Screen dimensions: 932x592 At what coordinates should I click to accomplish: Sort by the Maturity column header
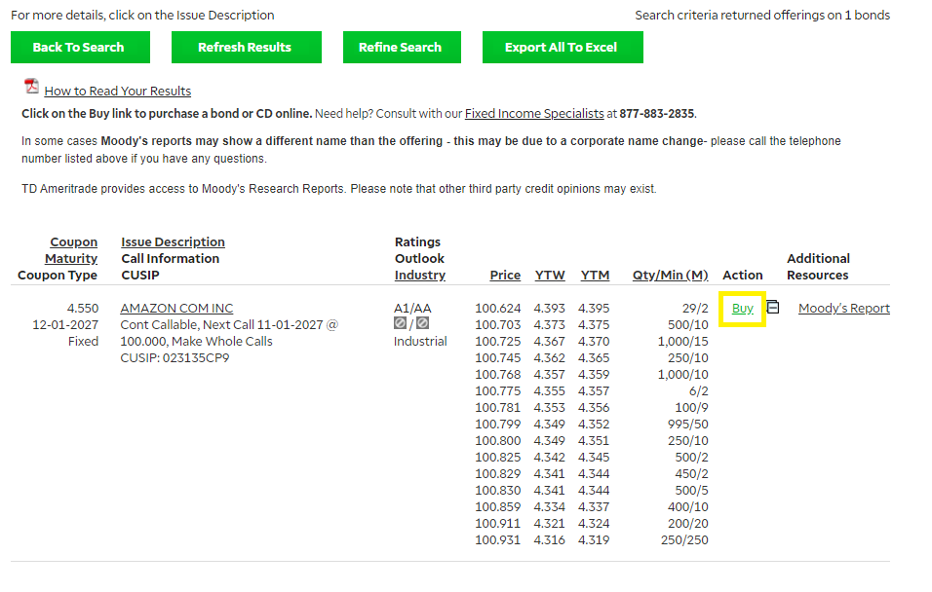pos(71,259)
